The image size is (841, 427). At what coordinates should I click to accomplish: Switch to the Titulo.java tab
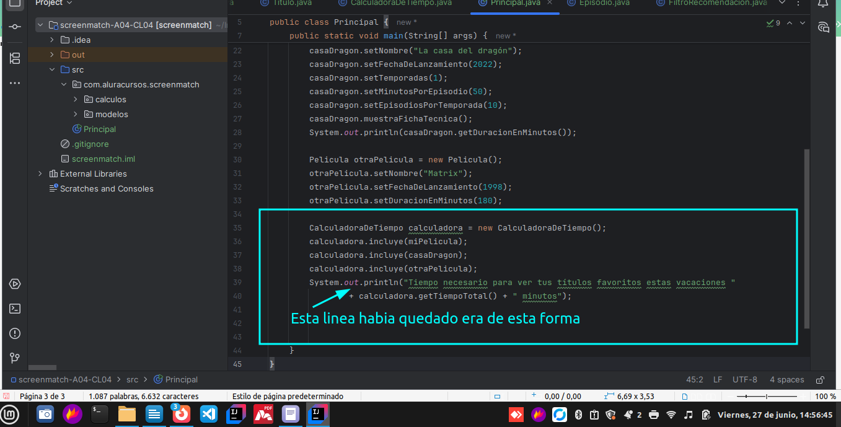(x=286, y=3)
